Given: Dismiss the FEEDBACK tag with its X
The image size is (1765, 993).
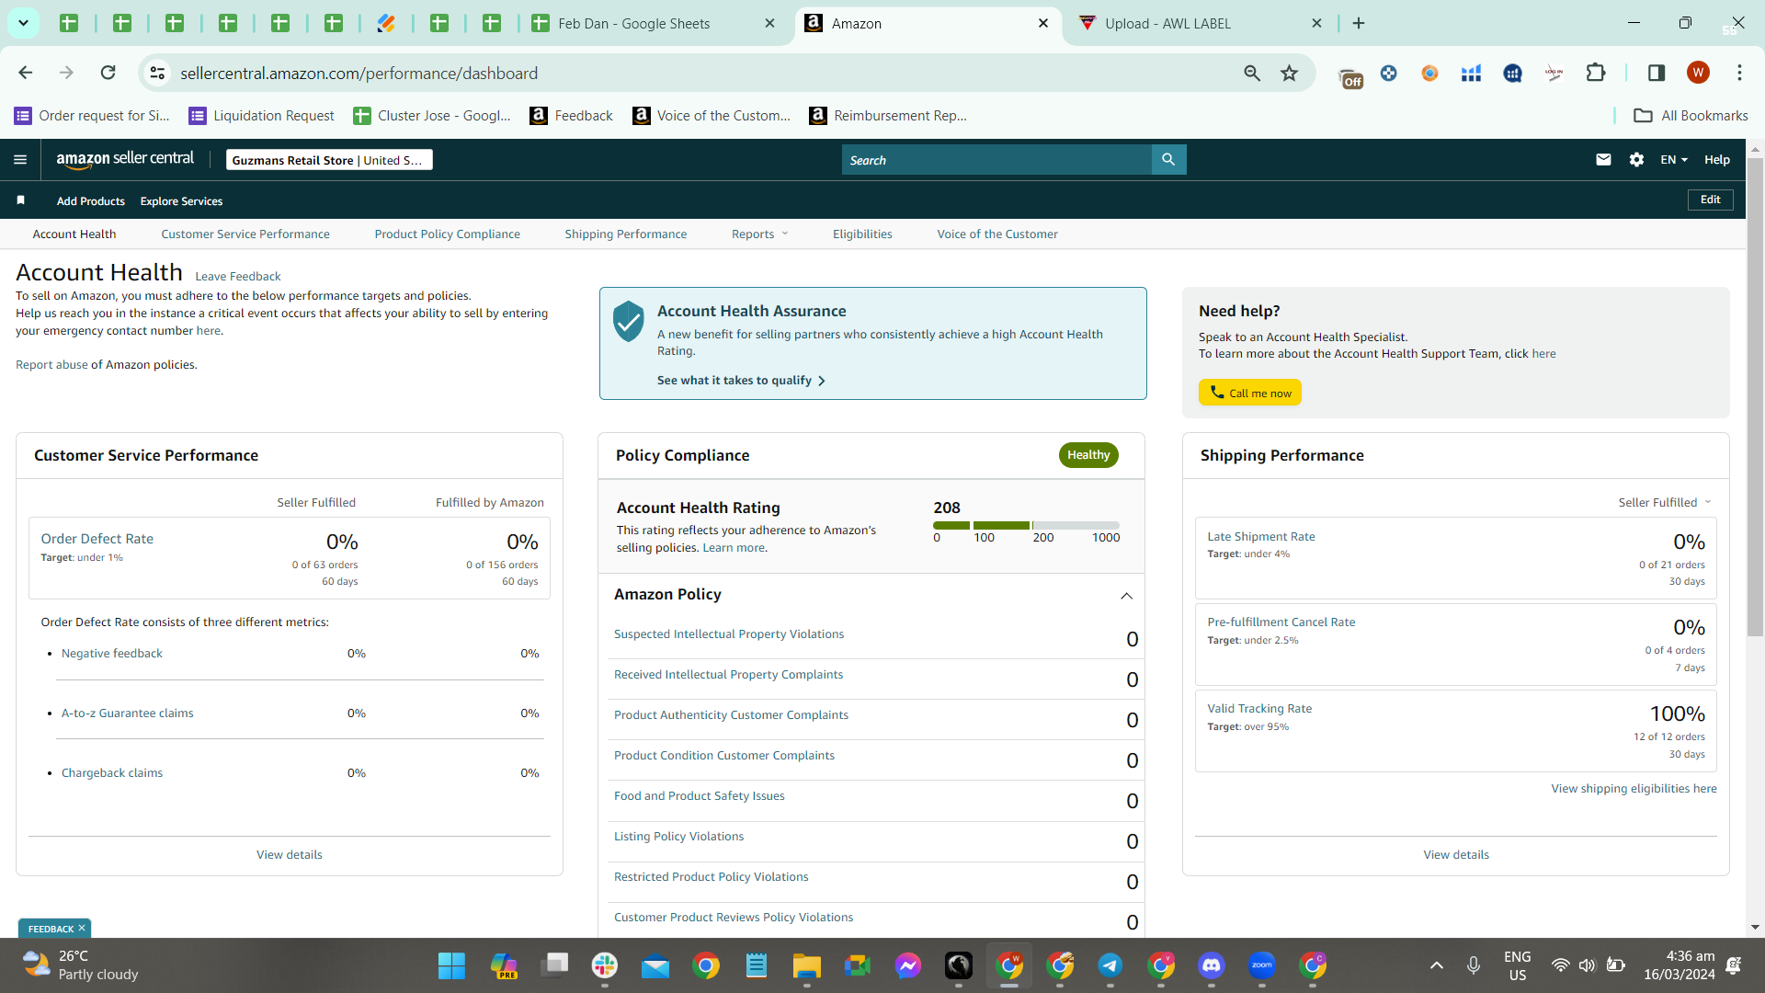Looking at the screenshot, I should pyautogui.click(x=82, y=929).
